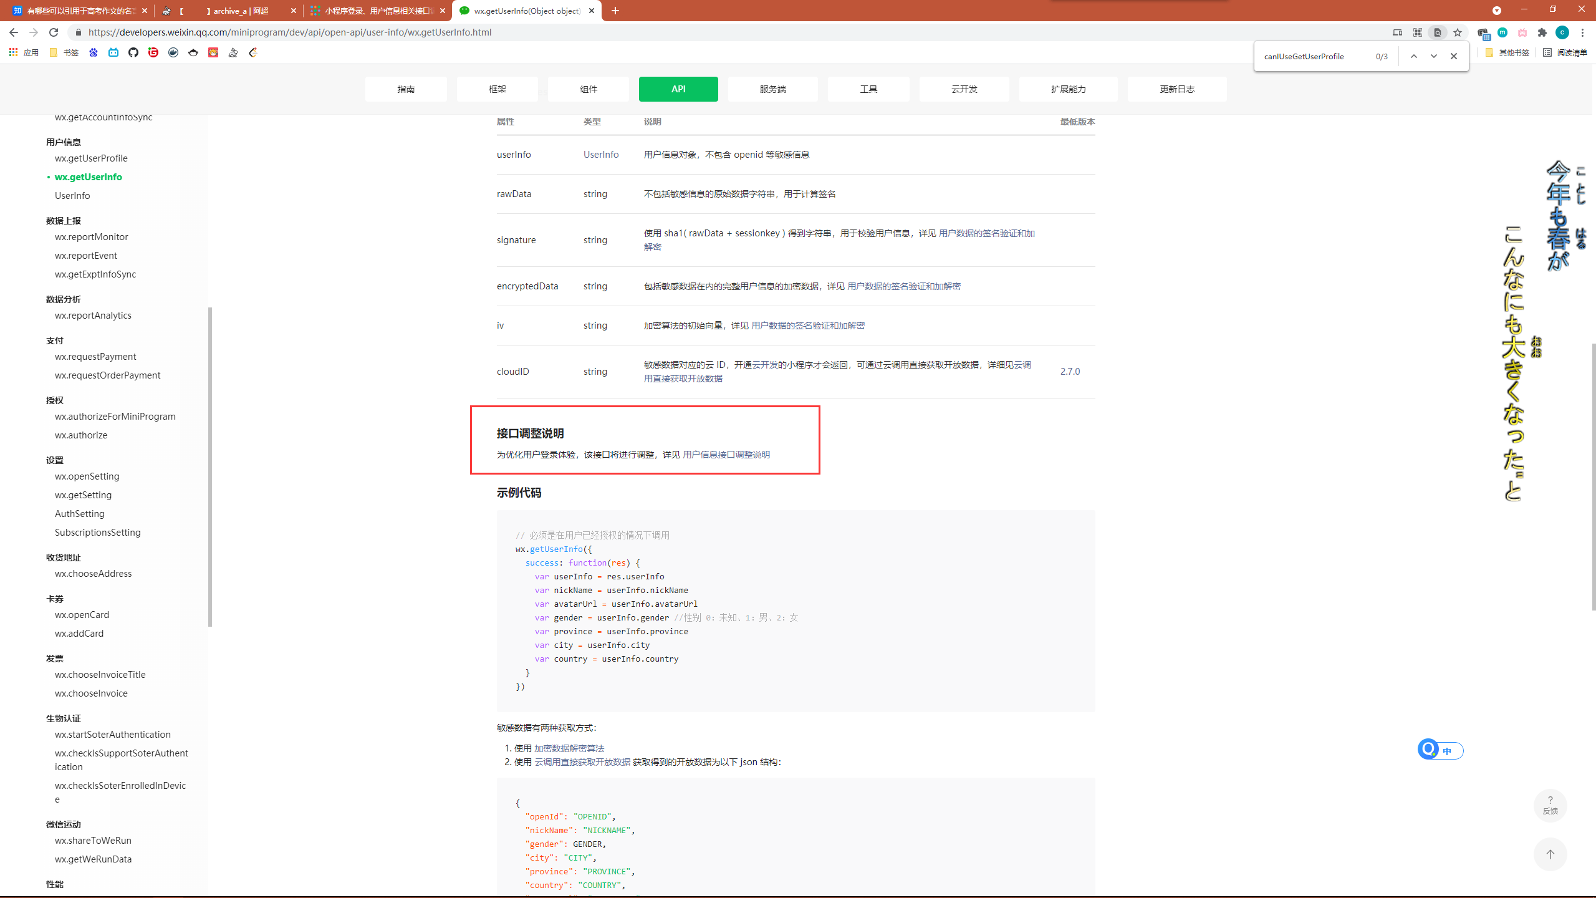Reload the page with refresh icon
This screenshot has width=1596, height=898.
[x=54, y=32]
